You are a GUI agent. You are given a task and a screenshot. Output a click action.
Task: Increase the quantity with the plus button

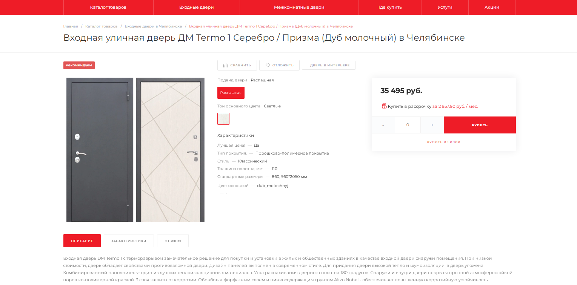click(432, 125)
